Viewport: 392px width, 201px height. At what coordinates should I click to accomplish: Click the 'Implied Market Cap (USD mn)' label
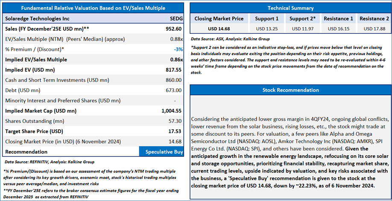tap(41, 111)
